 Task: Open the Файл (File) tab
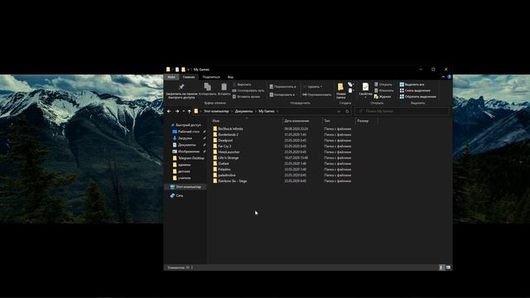coord(171,77)
